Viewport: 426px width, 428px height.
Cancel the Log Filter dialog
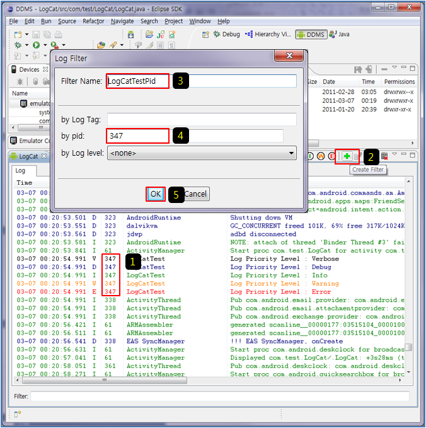coord(195,194)
